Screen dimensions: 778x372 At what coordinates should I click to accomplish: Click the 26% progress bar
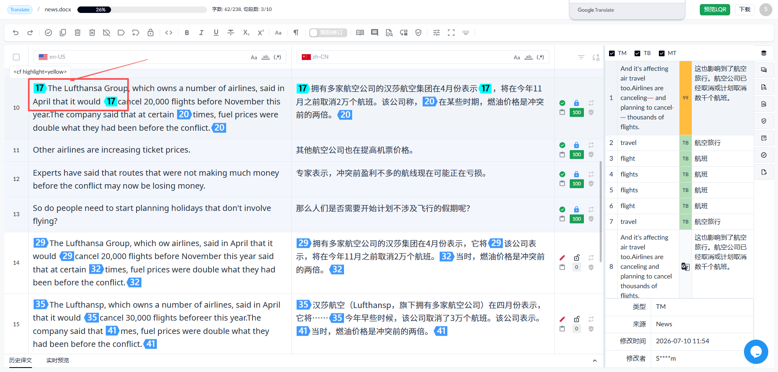tap(142, 10)
